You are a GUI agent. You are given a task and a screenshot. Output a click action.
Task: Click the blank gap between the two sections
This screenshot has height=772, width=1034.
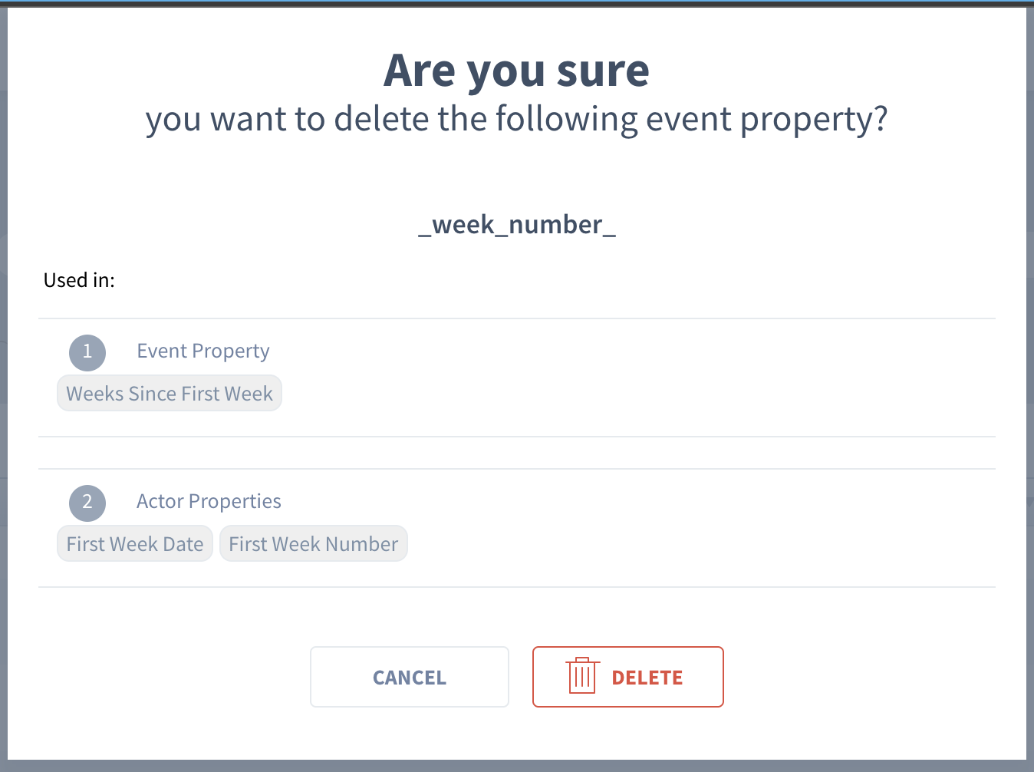[x=517, y=453]
